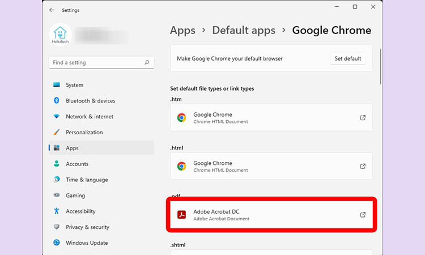
Task: Open Privacy & security settings
Action: (101, 227)
